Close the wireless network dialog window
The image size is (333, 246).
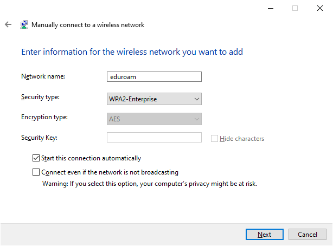(320, 8)
